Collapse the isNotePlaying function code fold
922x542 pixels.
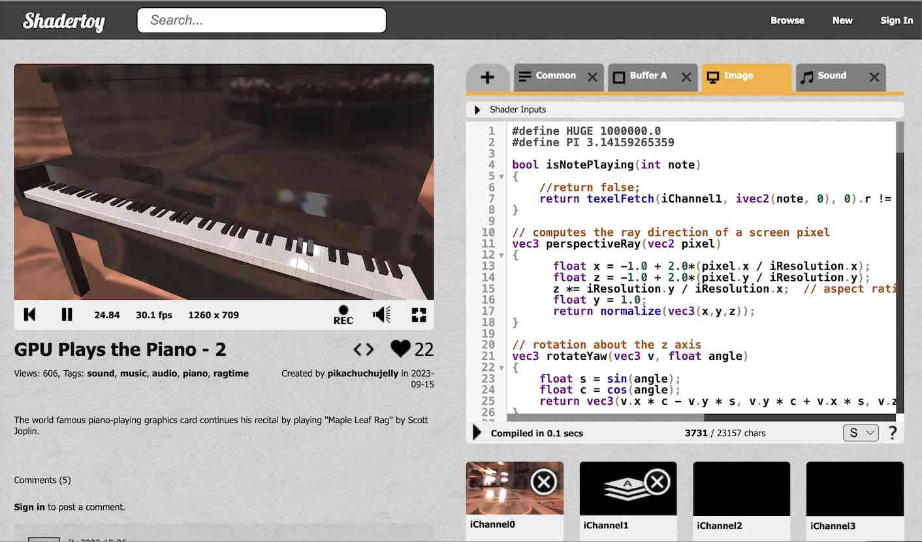click(500, 176)
